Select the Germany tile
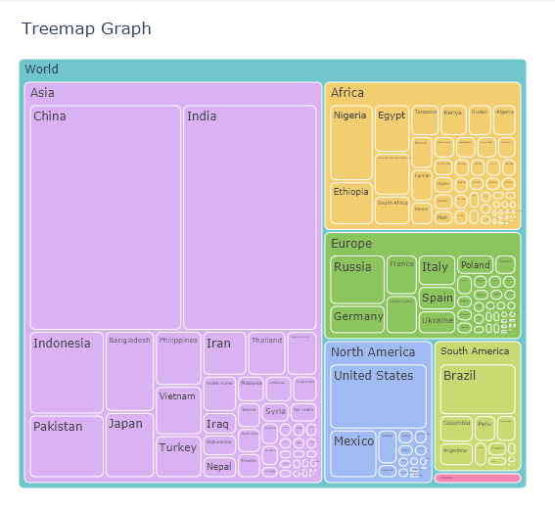The width and height of the screenshot is (555, 509). (x=357, y=319)
